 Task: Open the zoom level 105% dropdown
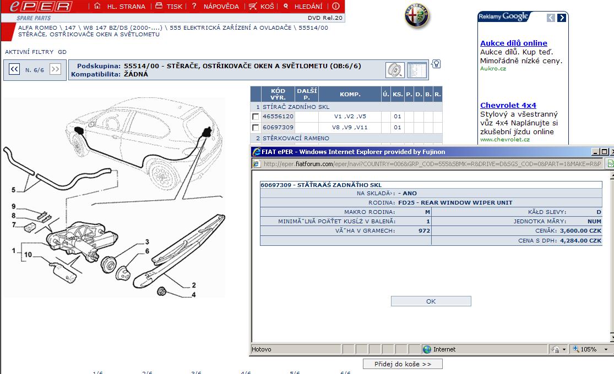point(591,349)
